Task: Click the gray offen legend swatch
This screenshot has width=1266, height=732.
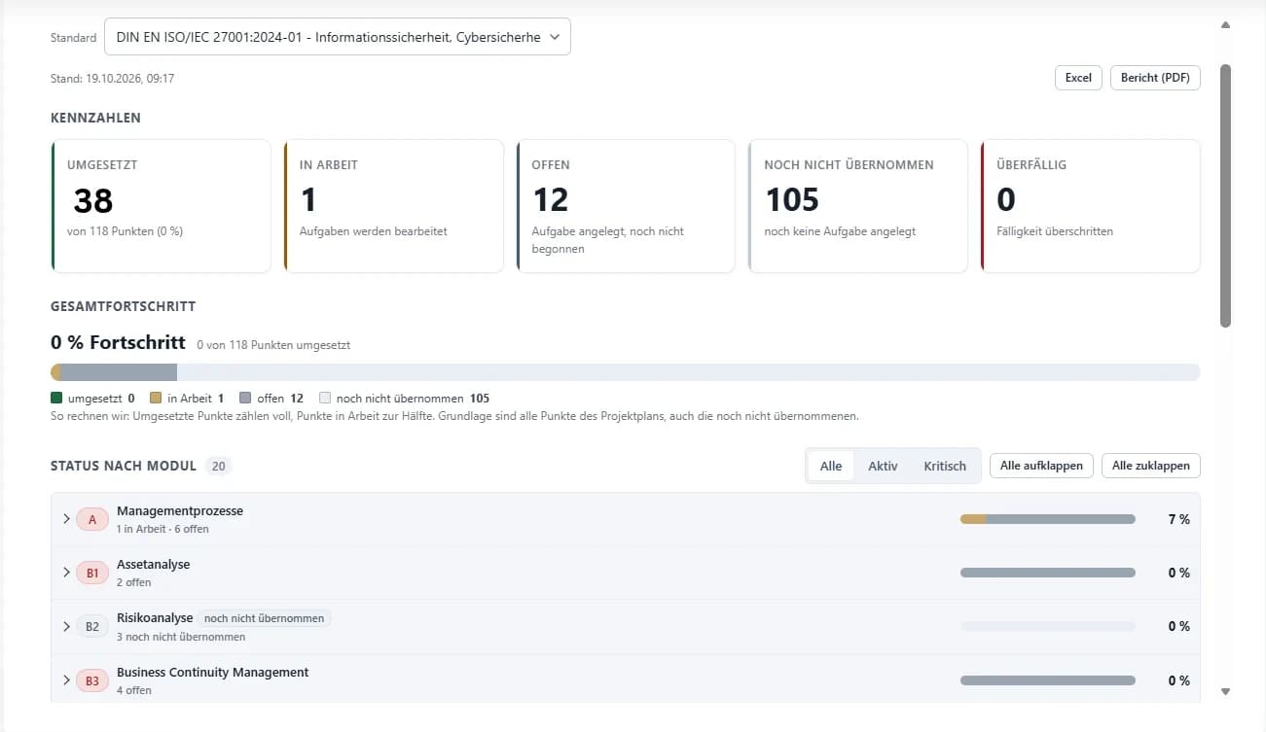Action: [245, 399]
